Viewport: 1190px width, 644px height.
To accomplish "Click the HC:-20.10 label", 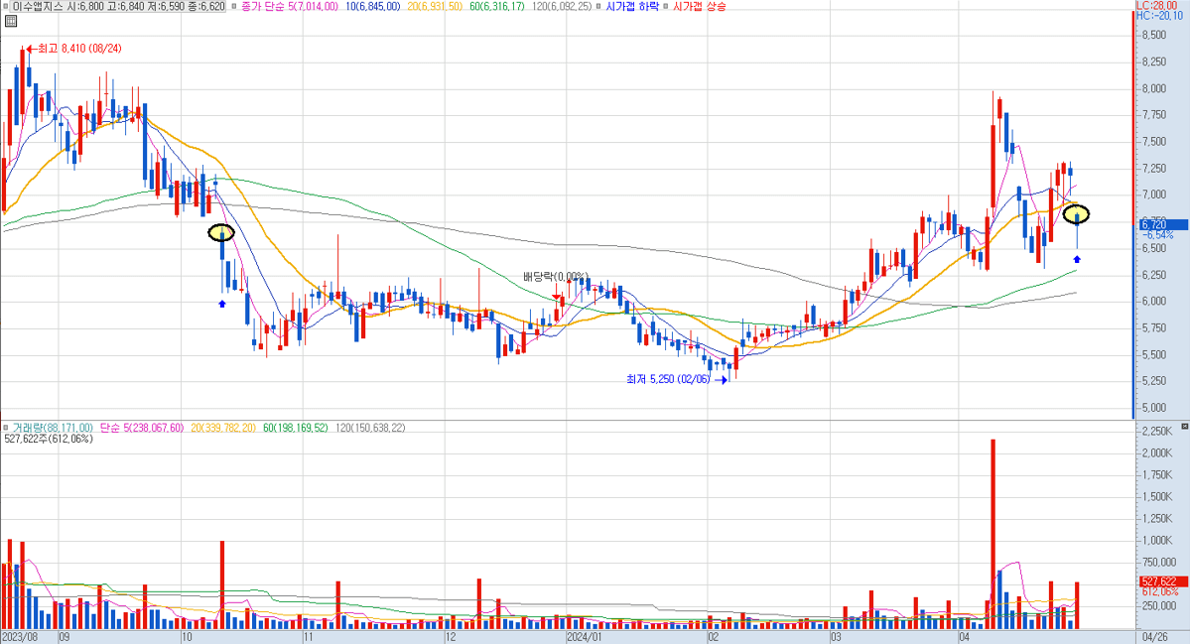I will (1159, 15).
